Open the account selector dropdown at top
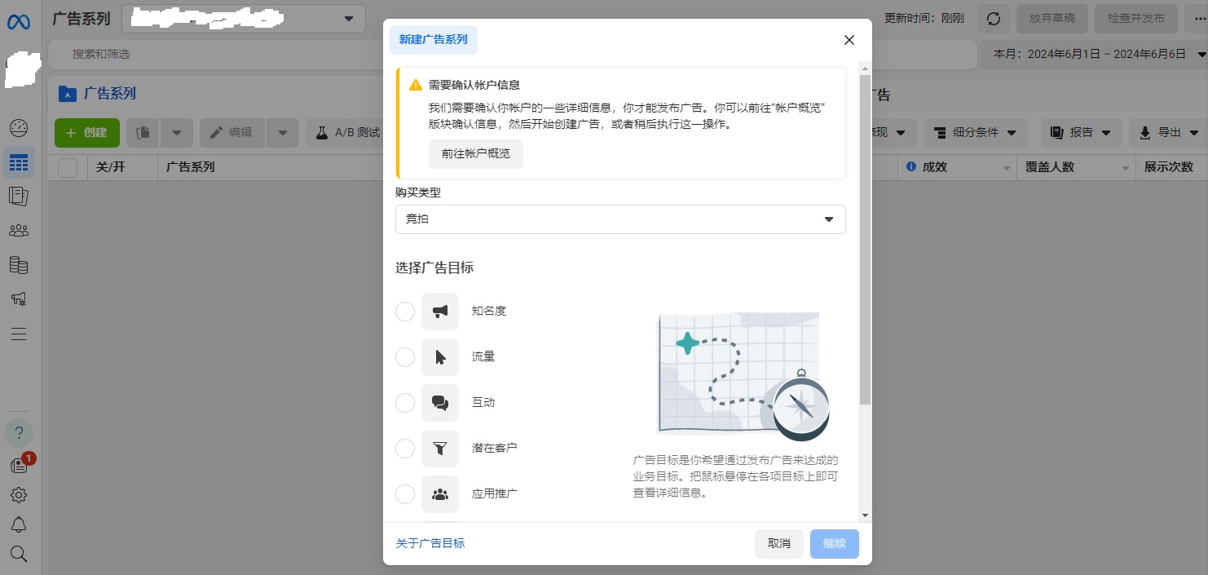The image size is (1208, 575). tap(243, 18)
